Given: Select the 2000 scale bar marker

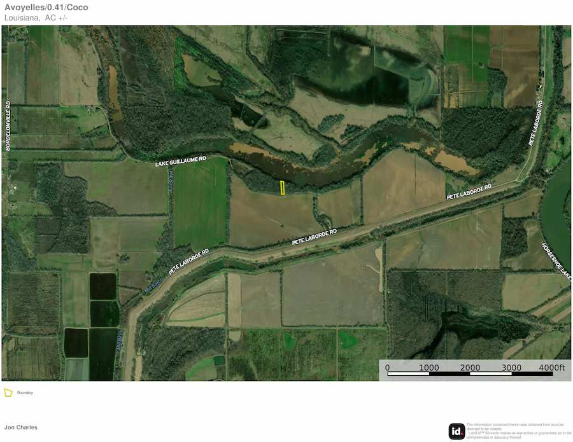Looking at the screenshot, I should tap(470, 368).
